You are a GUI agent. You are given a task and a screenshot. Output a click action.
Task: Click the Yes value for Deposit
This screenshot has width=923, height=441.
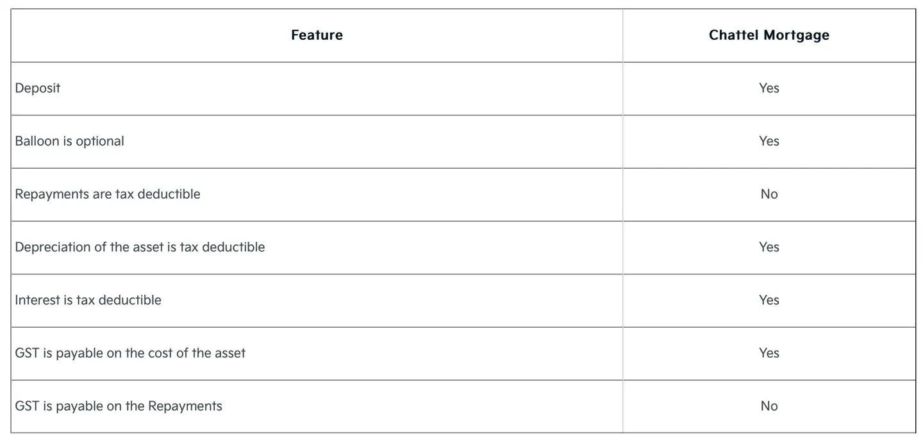(x=769, y=88)
